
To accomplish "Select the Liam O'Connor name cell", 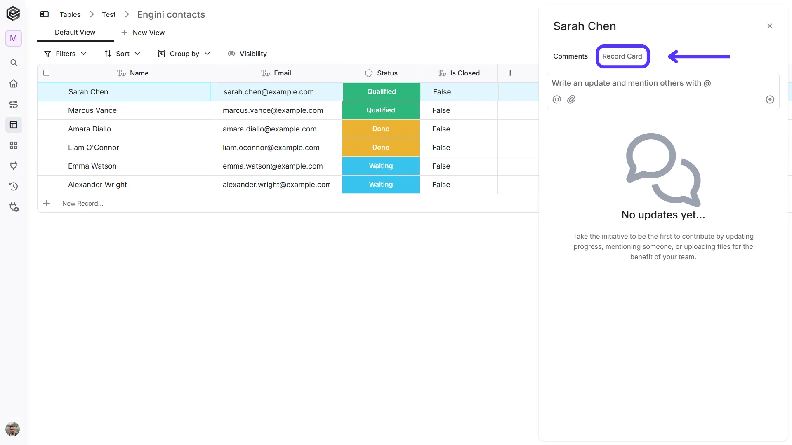I will click(x=124, y=148).
